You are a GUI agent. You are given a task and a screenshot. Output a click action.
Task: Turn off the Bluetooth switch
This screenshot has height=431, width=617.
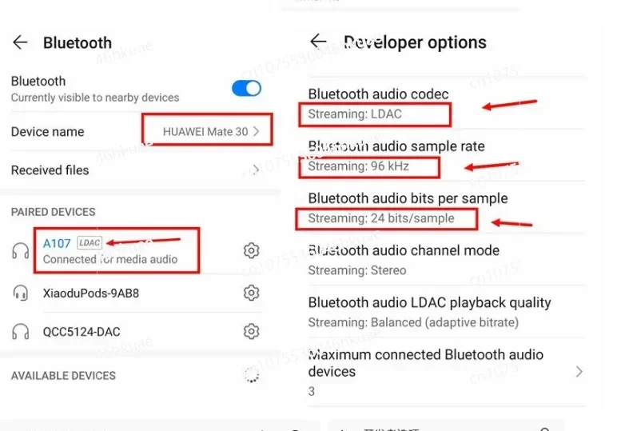pyautogui.click(x=247, y=88)
